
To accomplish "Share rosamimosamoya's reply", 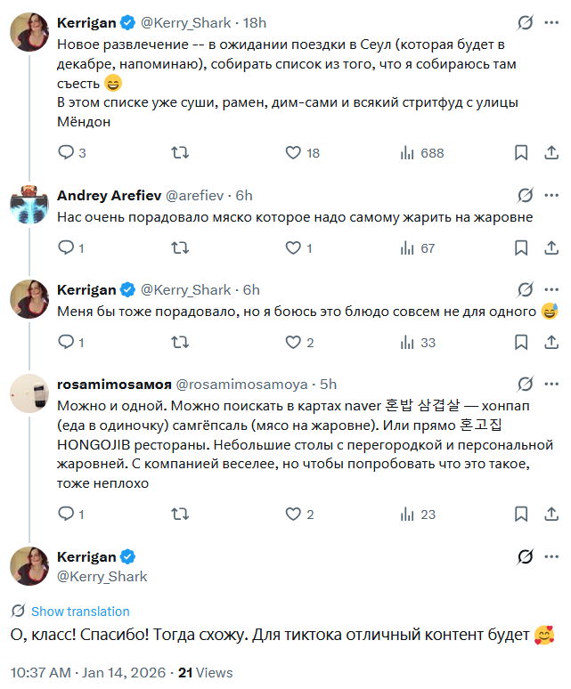I will (x=550, y=514).
